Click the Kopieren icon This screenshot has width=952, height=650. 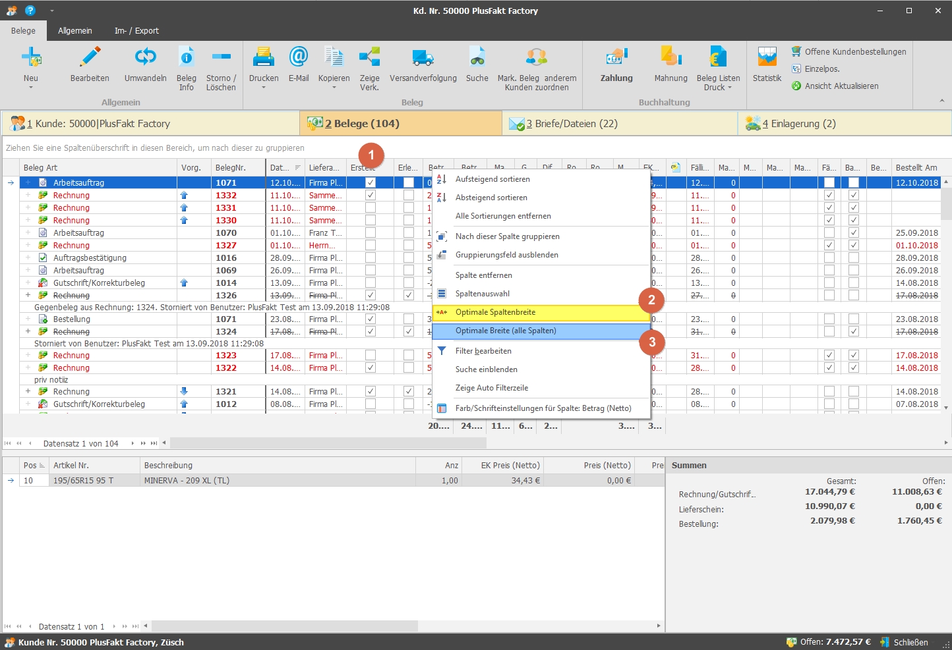(334, 57)
